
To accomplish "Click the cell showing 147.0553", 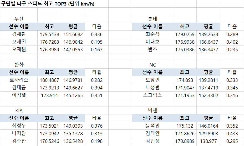I will (73, 49).
